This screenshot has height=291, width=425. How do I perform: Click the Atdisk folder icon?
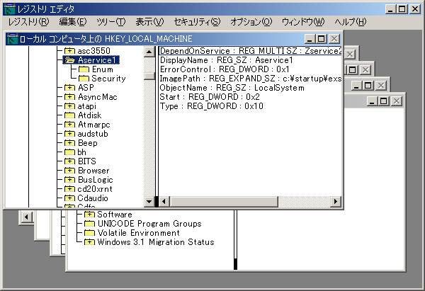pos(69,115)
